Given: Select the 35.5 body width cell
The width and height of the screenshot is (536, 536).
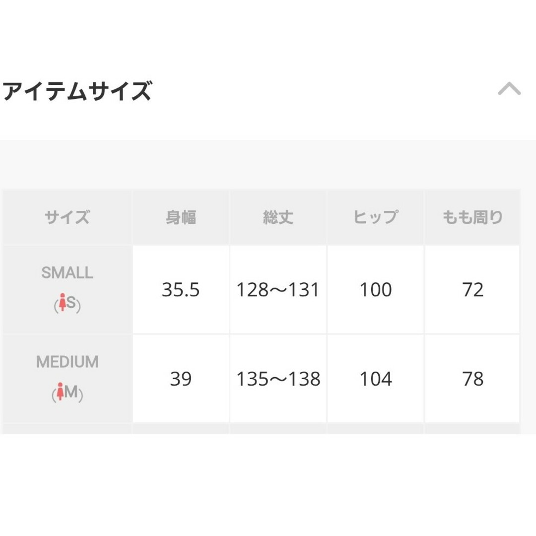Looking at the screenshot, I should [x=181, y=289].
